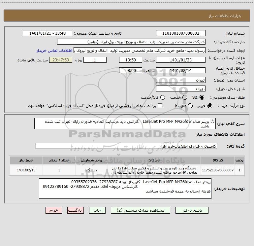
Task: Click the price validity date 1401/02/14
Action: coord(181,71)
